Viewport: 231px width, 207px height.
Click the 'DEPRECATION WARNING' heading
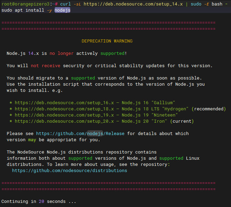point(107,41)
